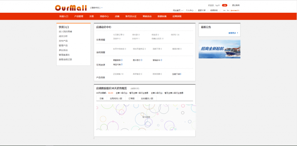The height and width of the screenshot is (146, 297).
Task: Switch to the 访客 tab
Action: click(x=102, y=99)
